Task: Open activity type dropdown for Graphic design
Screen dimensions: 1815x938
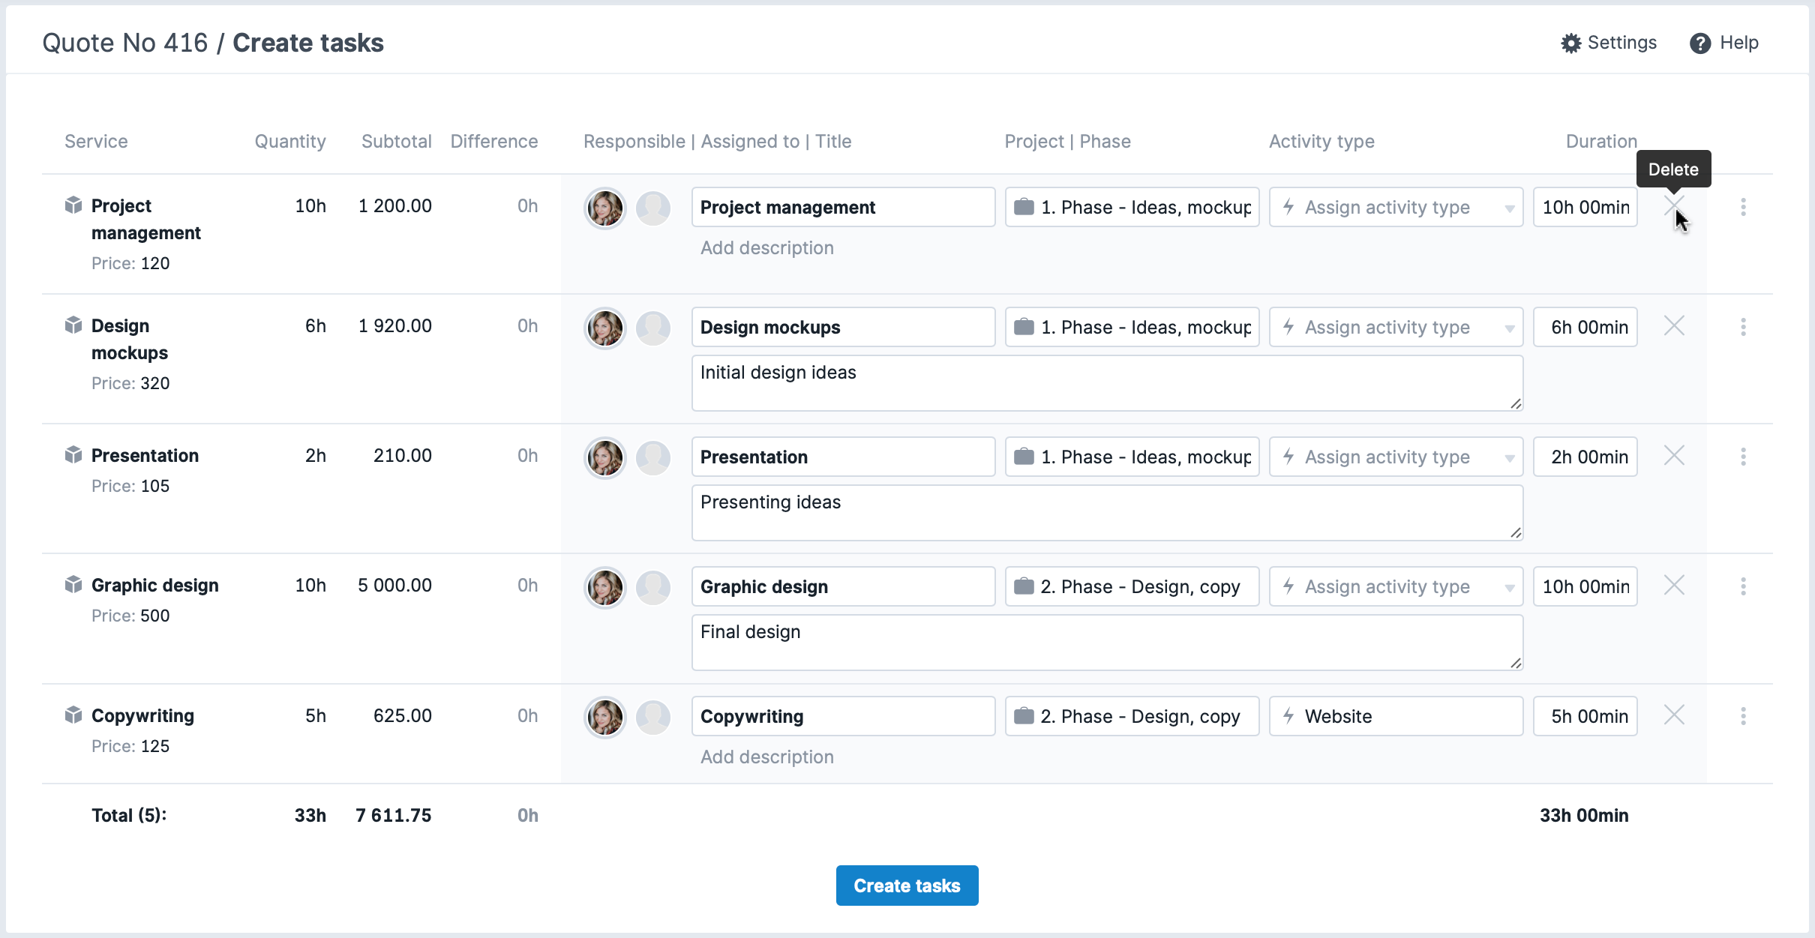Action: [x=1396, y=586]
